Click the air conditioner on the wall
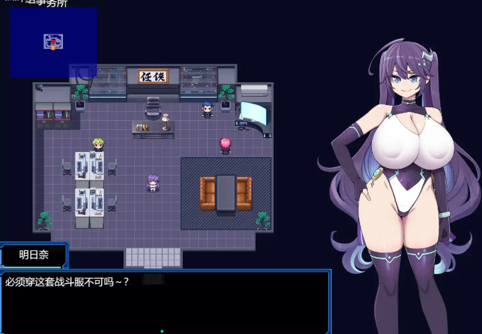Image resolution: width=482 pixels, height=334 pixels. coord(254,90)
